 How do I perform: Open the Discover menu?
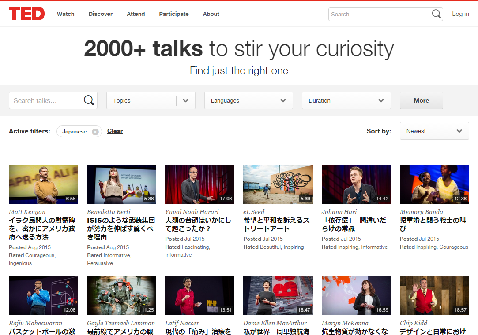[x=101, y=14]
